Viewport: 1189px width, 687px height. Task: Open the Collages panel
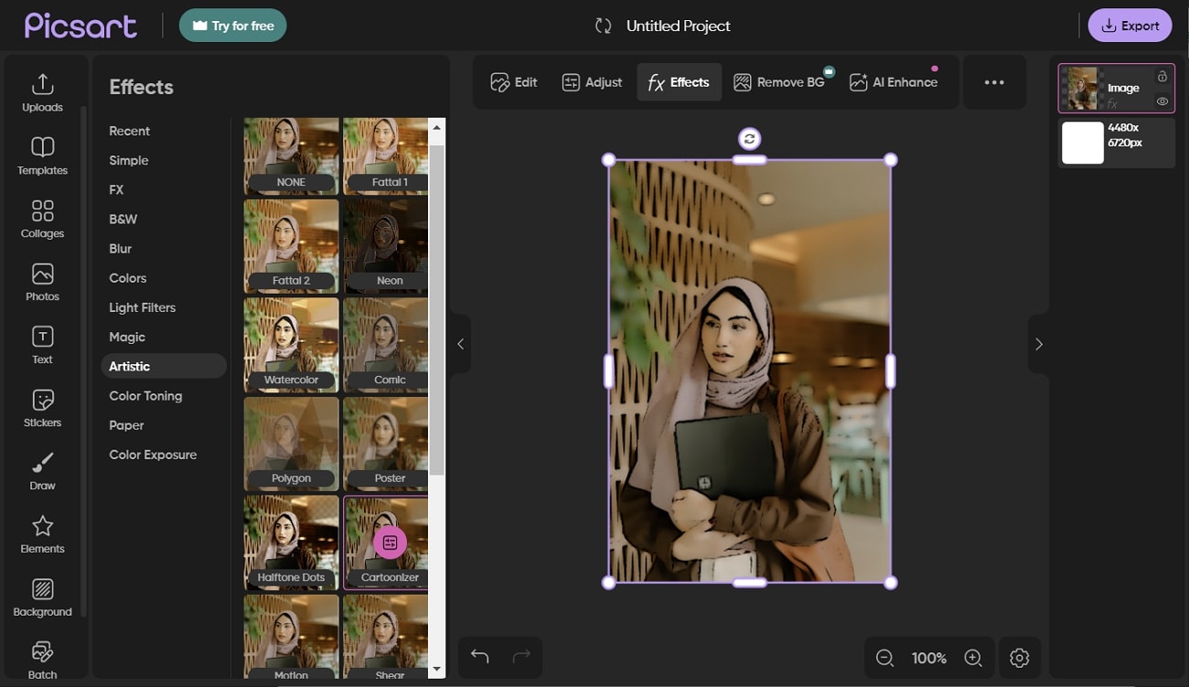click(42, 219)
